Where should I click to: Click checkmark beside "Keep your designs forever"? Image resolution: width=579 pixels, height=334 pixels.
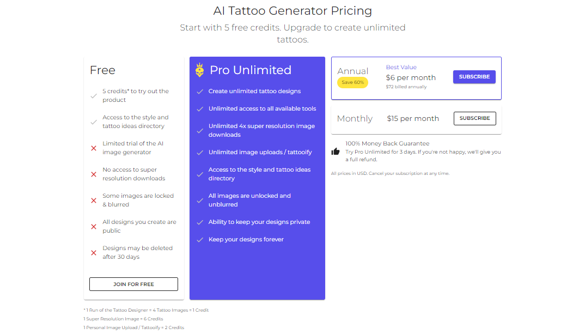[200, 239]
